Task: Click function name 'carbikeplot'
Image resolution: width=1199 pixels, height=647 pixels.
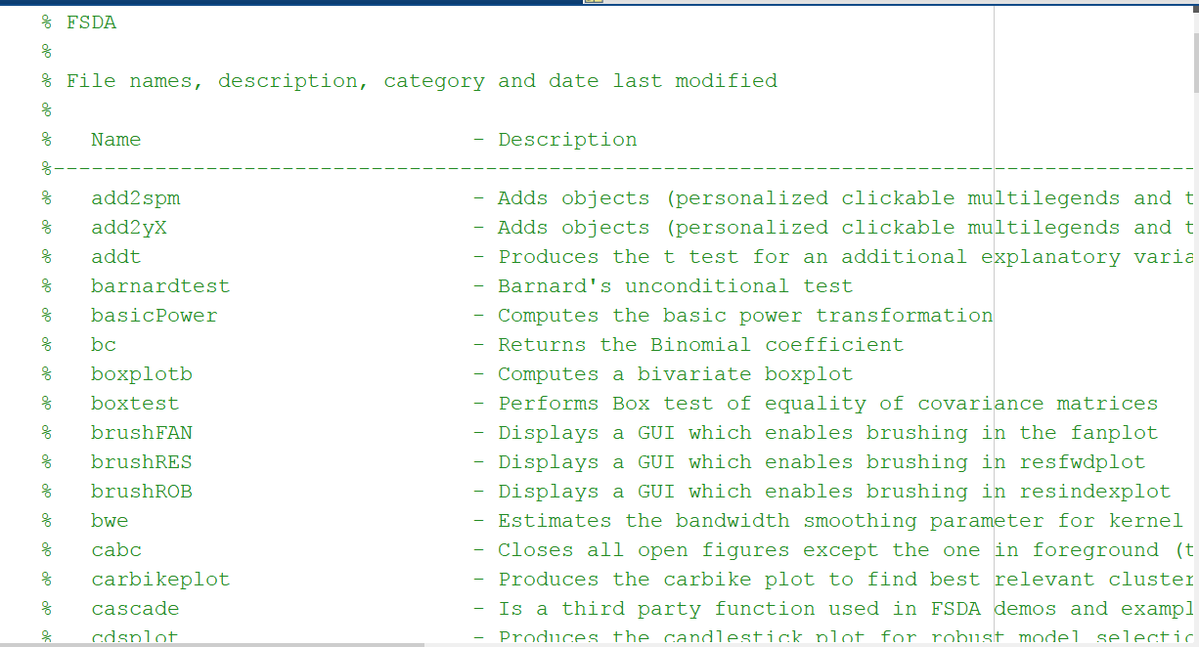Action: [160, 580]
